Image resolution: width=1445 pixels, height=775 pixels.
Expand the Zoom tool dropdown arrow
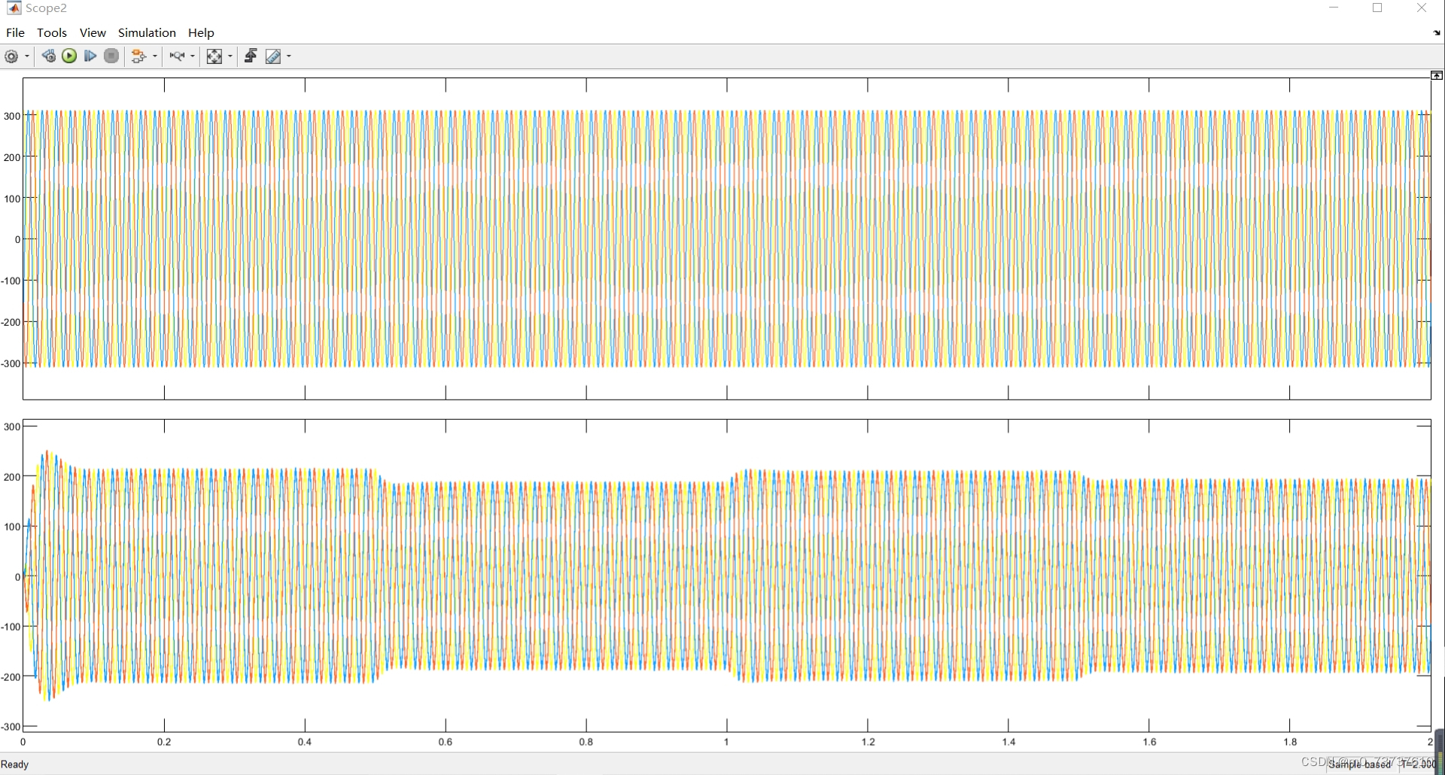point(193,56)
